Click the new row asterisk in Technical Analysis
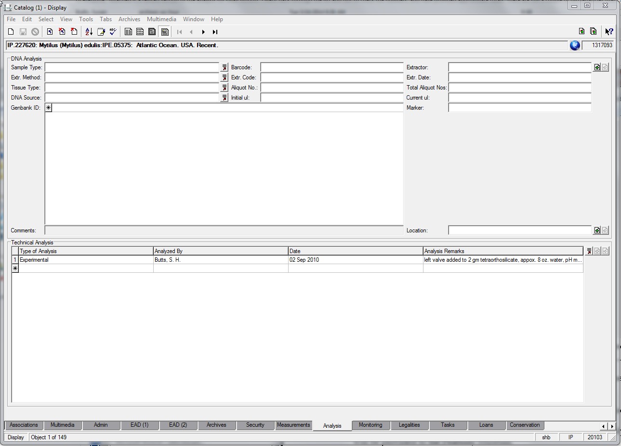This screenshot has height=446, width=621. [15, 268]
